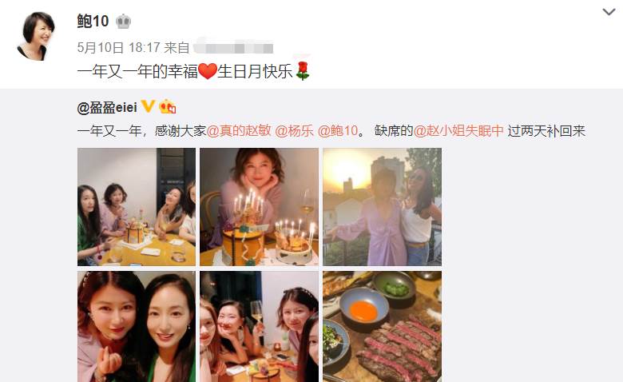Viewport: 623px width, 382px height.
Task: Open the group photo with wine glass
Action: (x=259, y=327)
